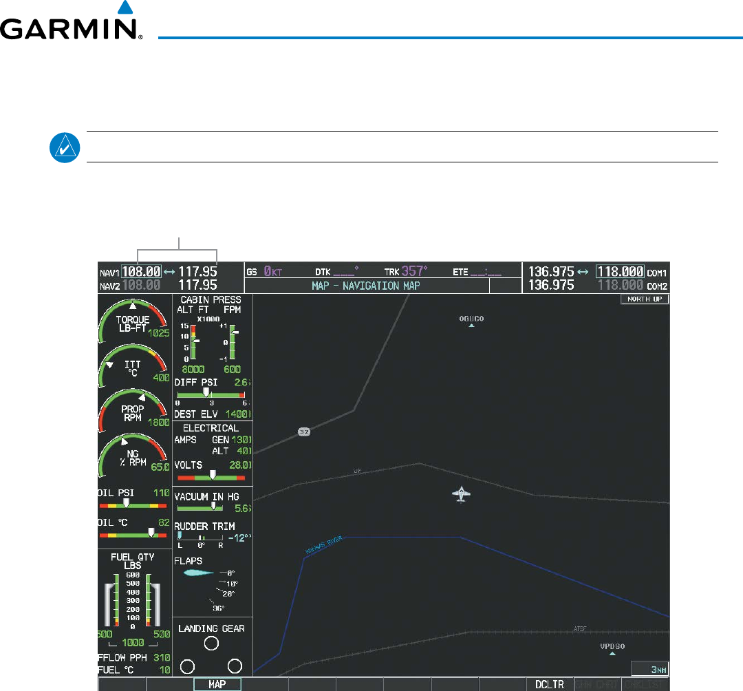
Task: Select the COM2 standby frequency 118.000
Action: click(620, 285)
